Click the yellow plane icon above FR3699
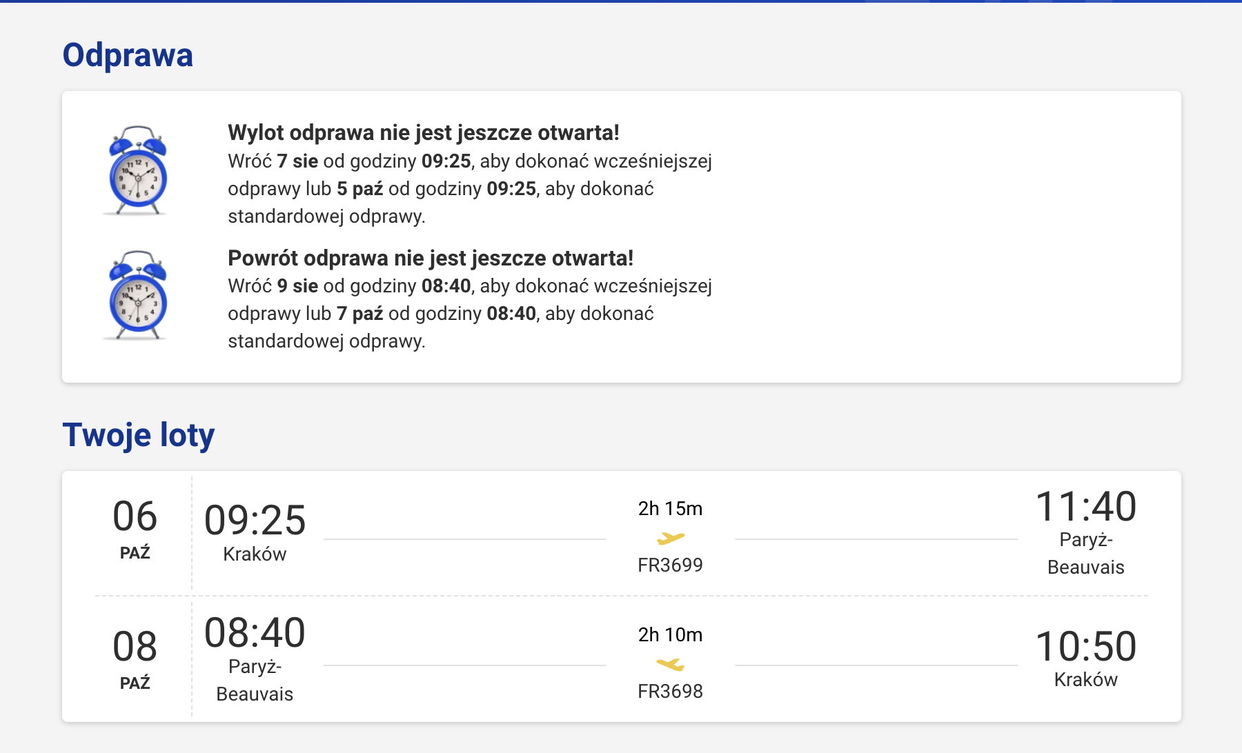Screen dimensions: 1242x753 [670, 538]
